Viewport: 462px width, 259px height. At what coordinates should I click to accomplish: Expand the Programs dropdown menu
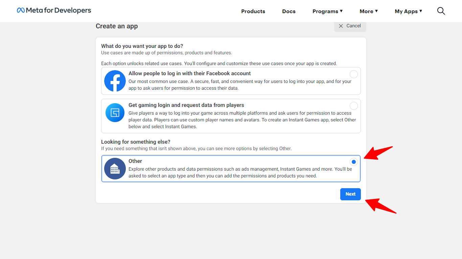coord(327,11)
